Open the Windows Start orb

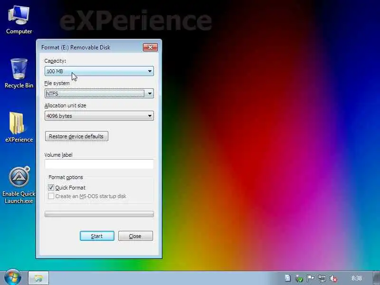coord(13,278)
